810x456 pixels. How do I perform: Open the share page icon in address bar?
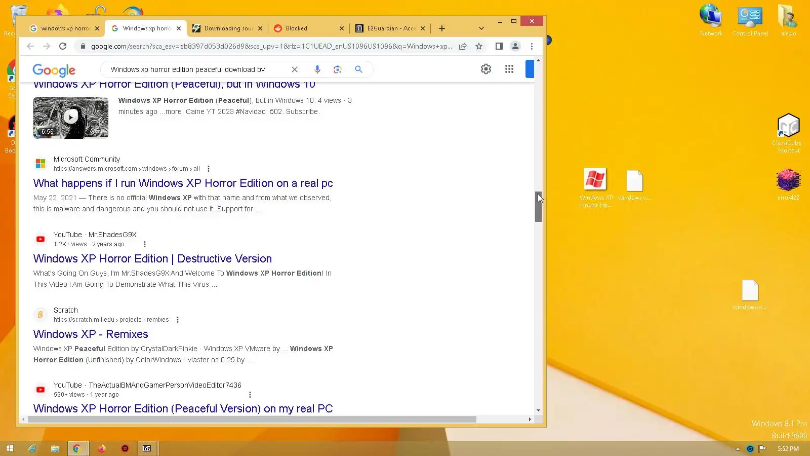(x=463, y=46)
